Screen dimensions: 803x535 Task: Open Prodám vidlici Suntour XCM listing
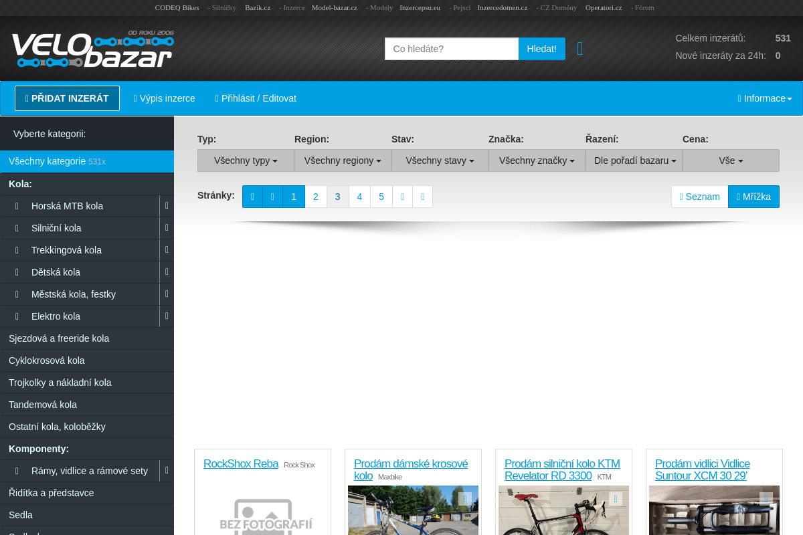click(703, 469)
